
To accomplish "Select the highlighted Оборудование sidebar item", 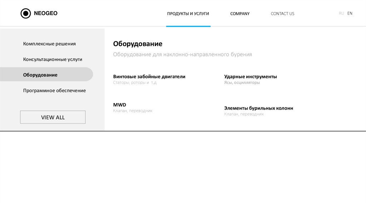I will click(46, 74).
